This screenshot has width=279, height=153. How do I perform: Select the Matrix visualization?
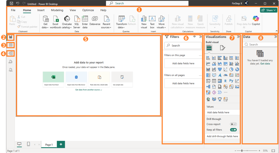[220, 81]
